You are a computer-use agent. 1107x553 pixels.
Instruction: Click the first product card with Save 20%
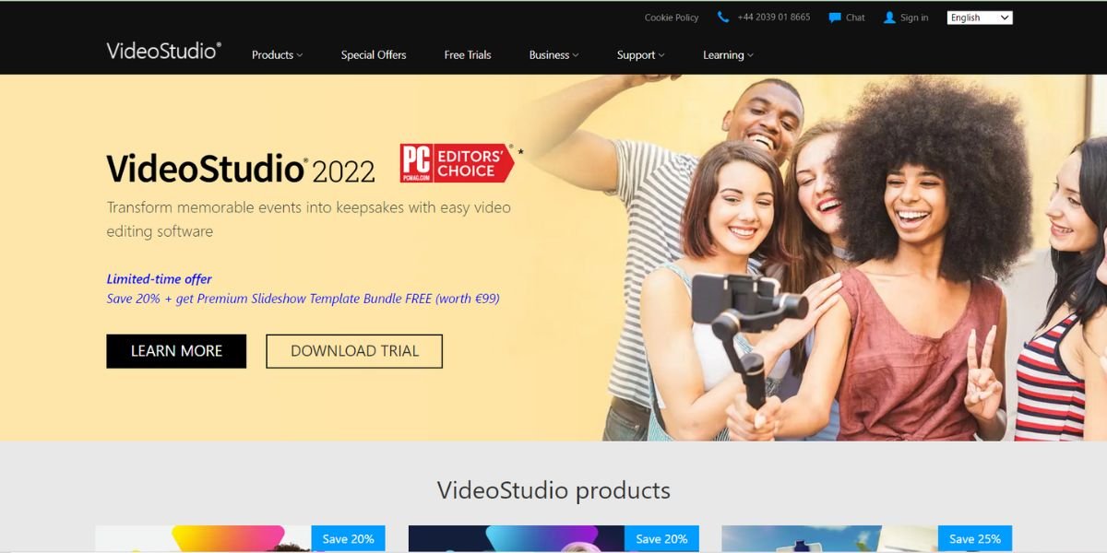pos(240,539)
